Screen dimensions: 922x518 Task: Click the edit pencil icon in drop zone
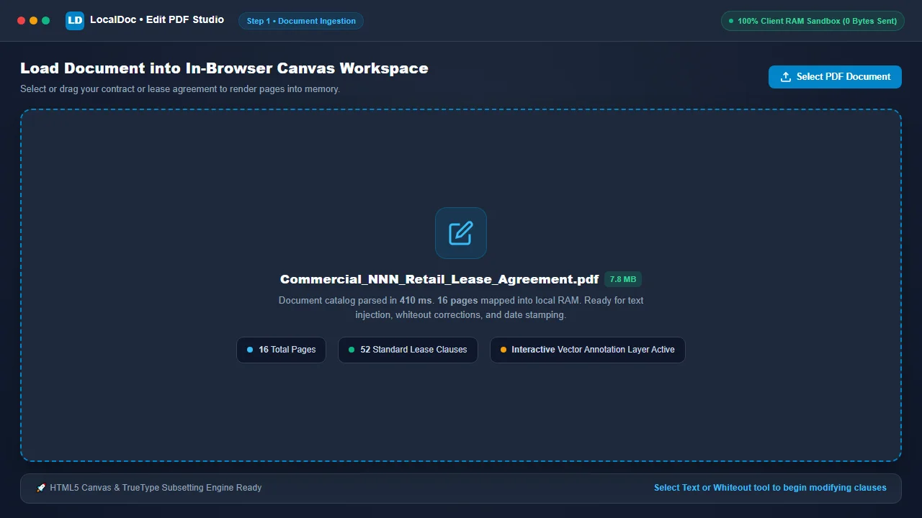(x=461, y=233)
